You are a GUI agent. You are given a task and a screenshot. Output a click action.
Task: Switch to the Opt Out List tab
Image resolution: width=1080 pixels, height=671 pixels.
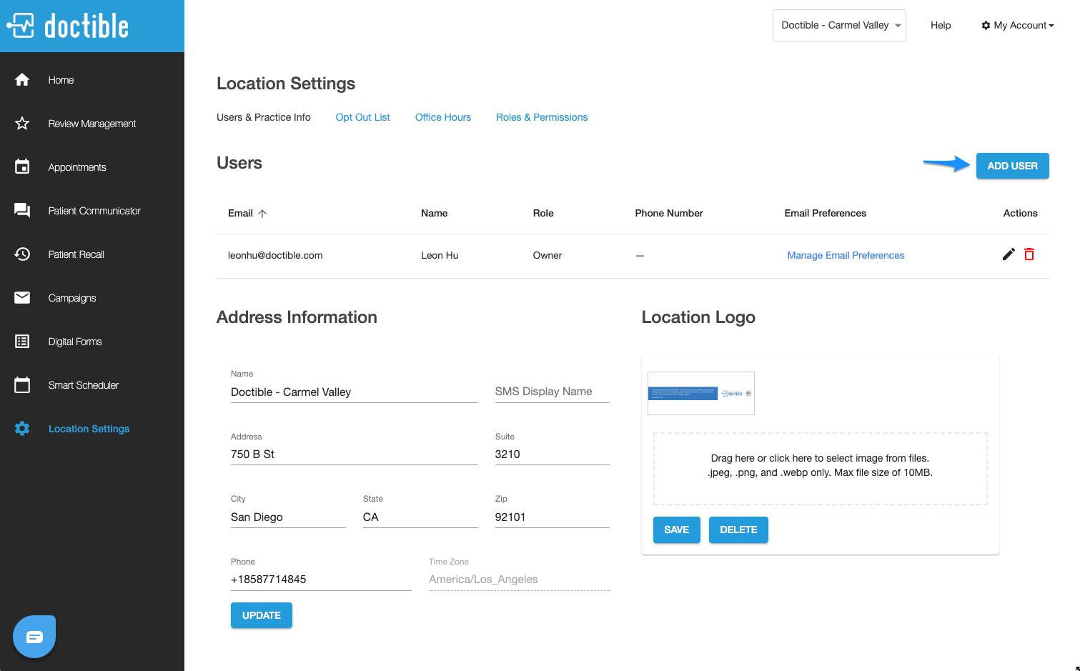coord(363,117)
